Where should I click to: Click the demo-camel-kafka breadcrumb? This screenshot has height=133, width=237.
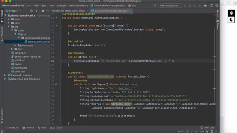pos(13,6)
